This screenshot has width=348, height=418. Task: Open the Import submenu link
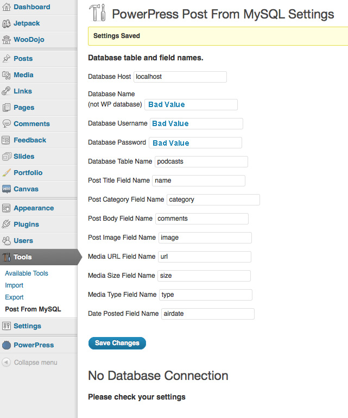[14, 285]
